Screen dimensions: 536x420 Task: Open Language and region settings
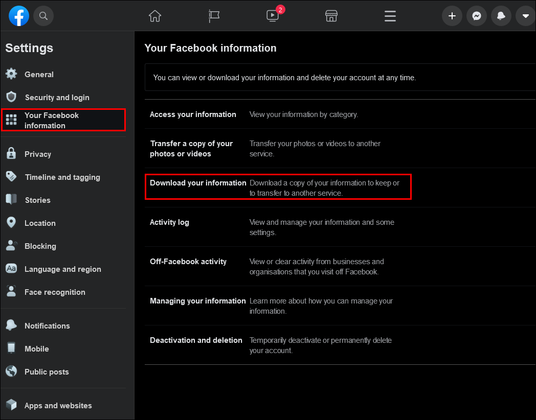[x=63, y=269]
